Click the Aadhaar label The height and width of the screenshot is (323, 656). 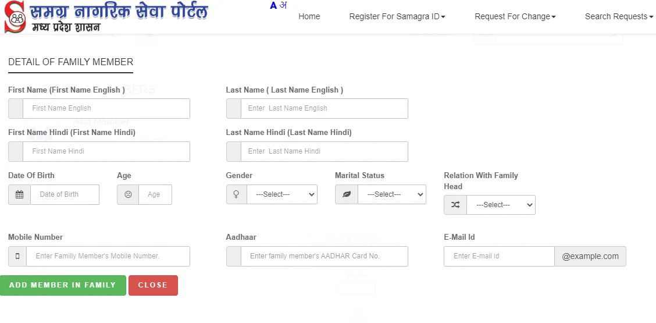pyautogui.click(x=241, y=237)
